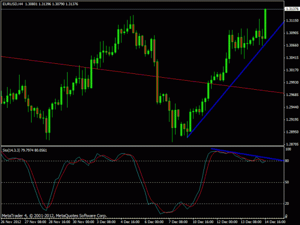Click the 28 Nov 16:00 time label
The width and height of the screenshot is (300, 225).
(60, 222)
